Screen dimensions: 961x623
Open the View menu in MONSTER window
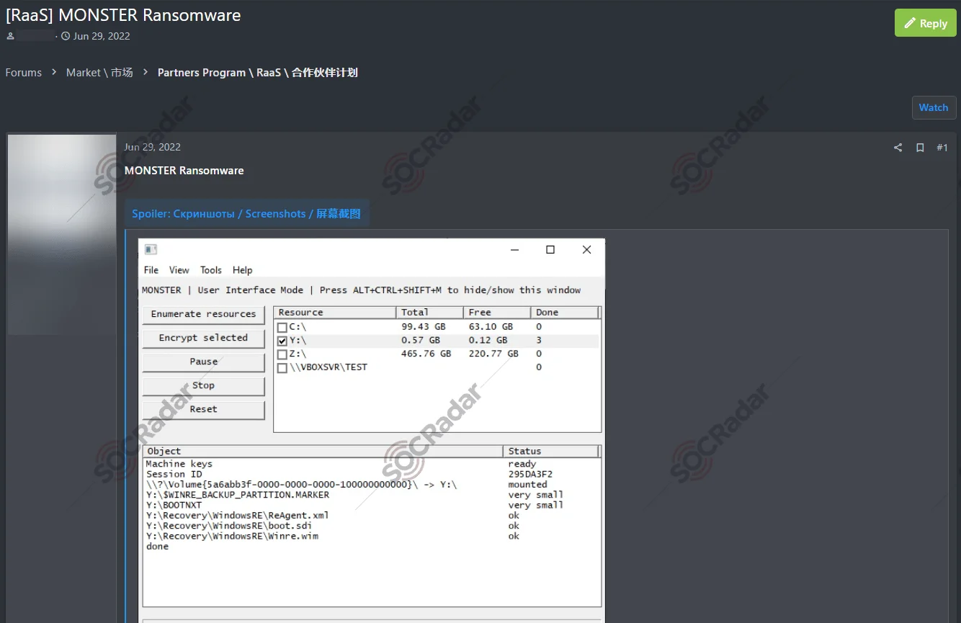click(x=179, y=270)
